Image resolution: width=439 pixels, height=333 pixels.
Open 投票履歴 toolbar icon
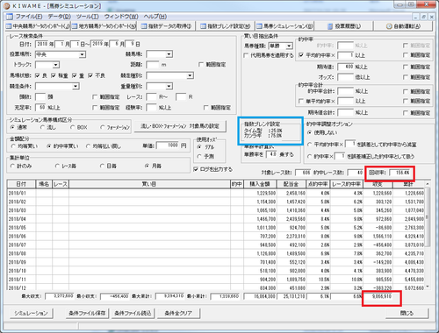tap(330, 26)
